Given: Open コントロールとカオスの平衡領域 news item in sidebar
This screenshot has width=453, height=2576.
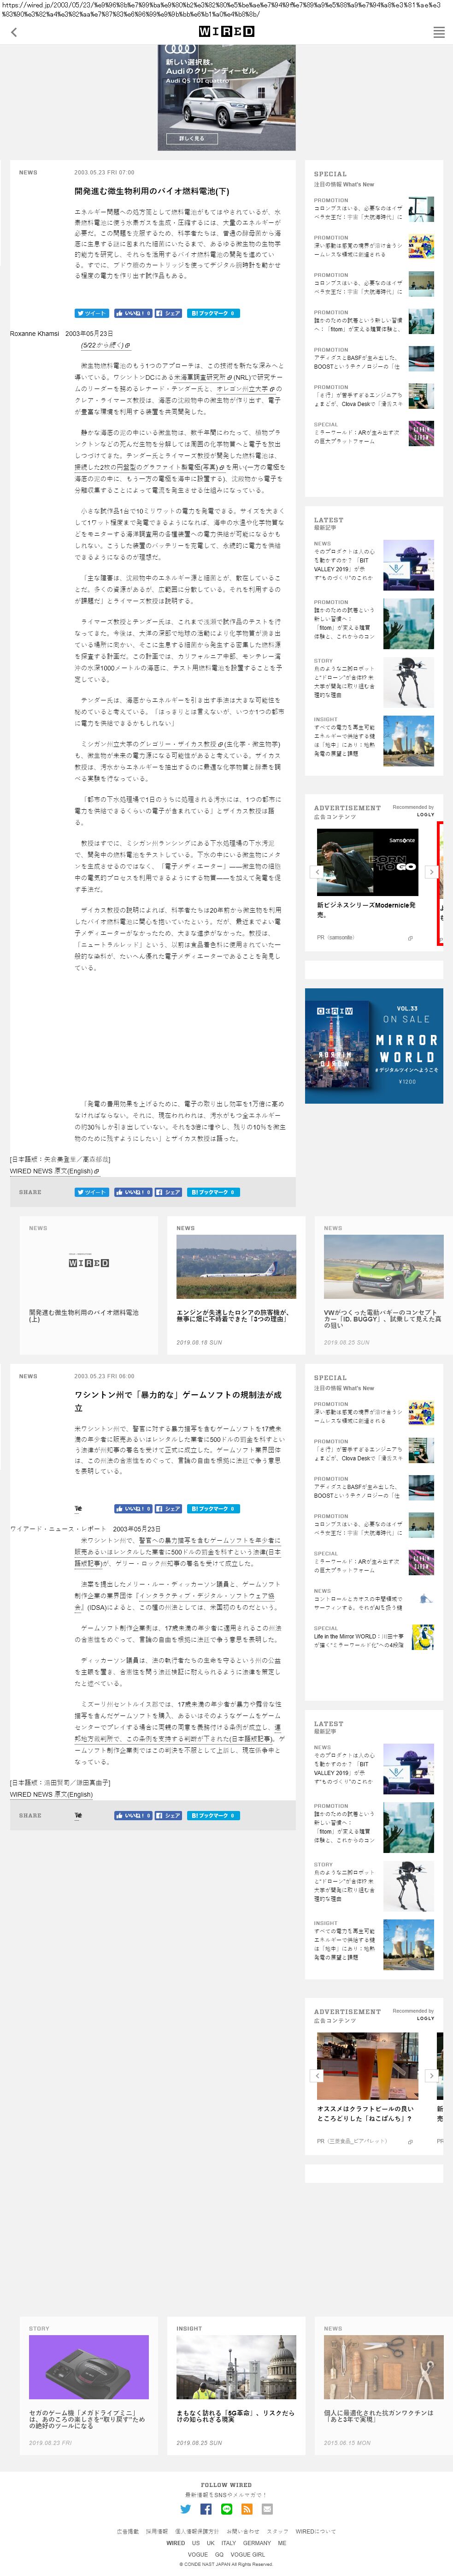Looking at the screenshot, I should [x=374, y=1600].
